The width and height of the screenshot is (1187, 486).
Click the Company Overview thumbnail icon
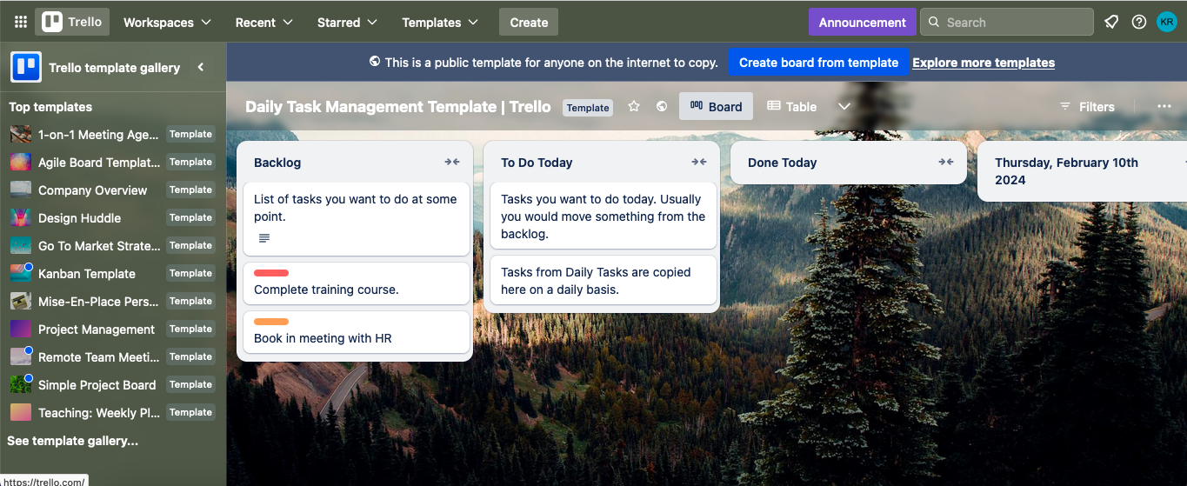pos(21,190)
